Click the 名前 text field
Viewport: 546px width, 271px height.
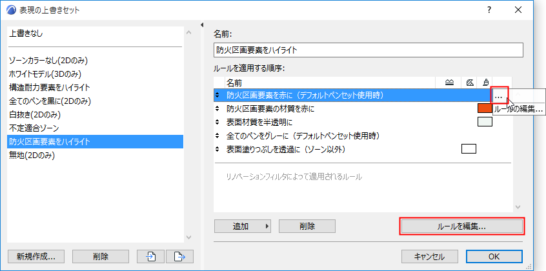pyautogui.click(x=368, y=50)
